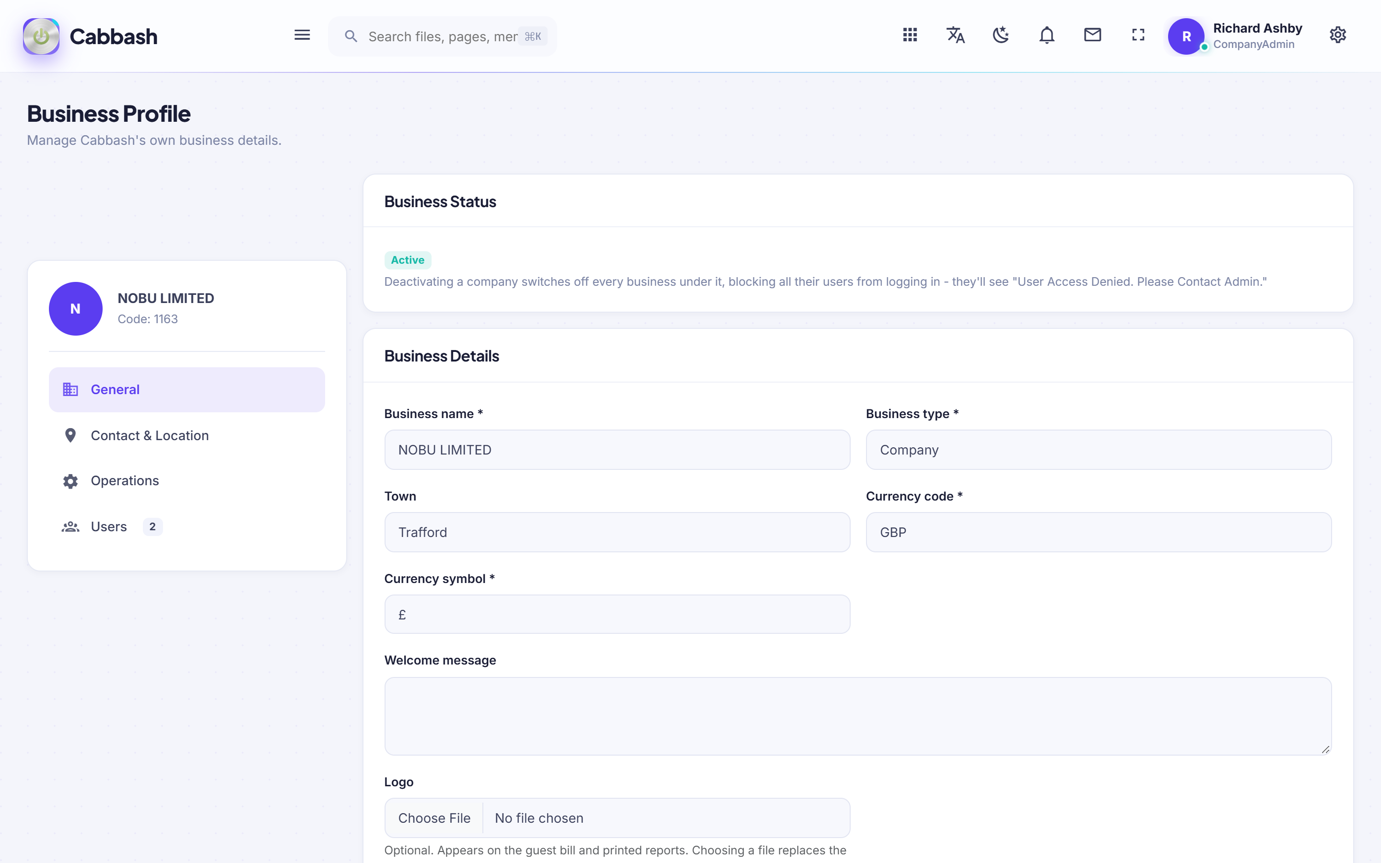Edit the Business name field

pos(617,450)
